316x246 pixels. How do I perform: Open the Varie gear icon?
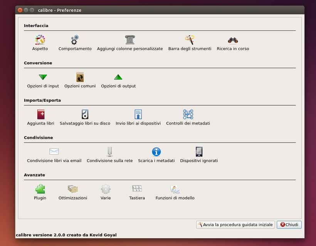tap(106, 189)
